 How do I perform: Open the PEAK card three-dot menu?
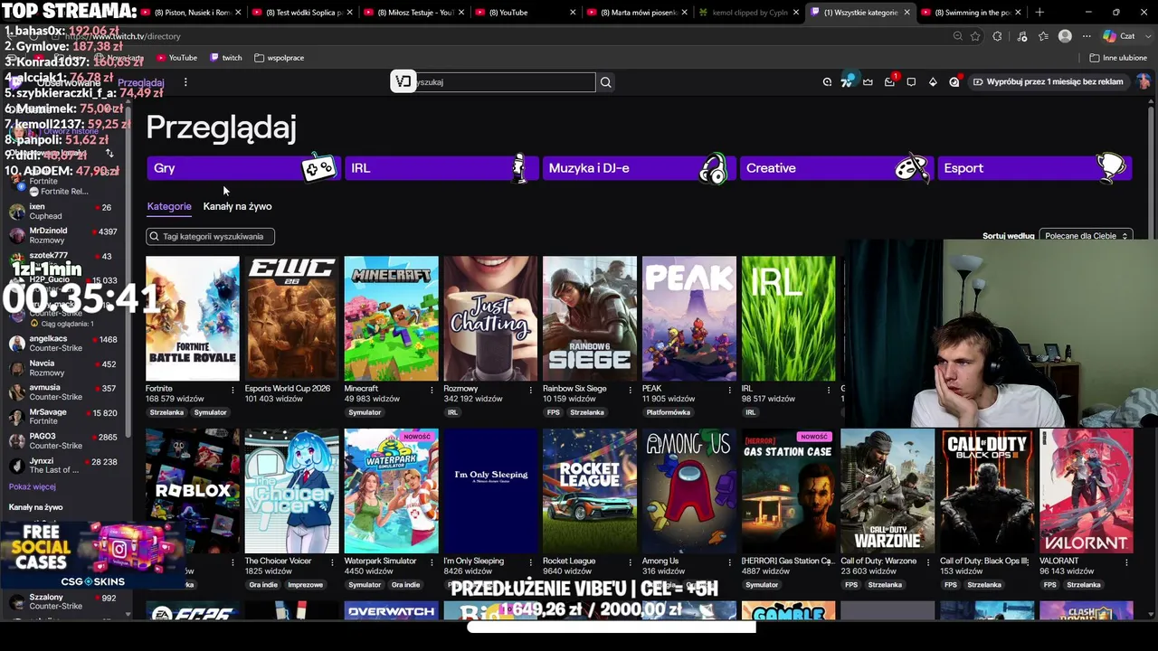click(x=730, y=390)
